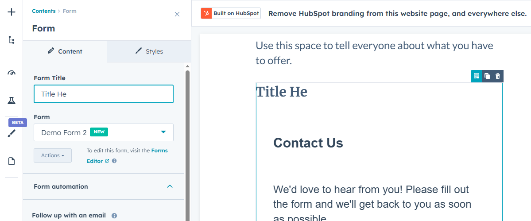
Task: Close the Form panel
Action: [x=177, y=14]
